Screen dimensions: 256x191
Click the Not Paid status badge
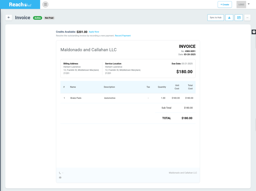tap(49, 18)
